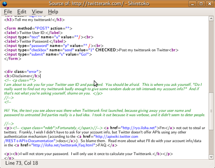
Task: Click the http://ryo.iloha.net URL in source
Action: 139,128
